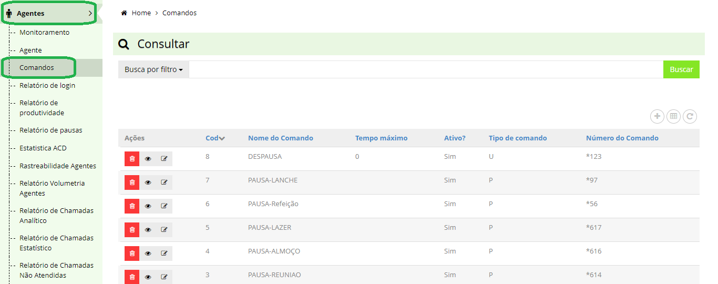The width and height of the screenshot is (718, 284).
Task: Delete the DESPAUSA command row
Action: coord(132,159)
